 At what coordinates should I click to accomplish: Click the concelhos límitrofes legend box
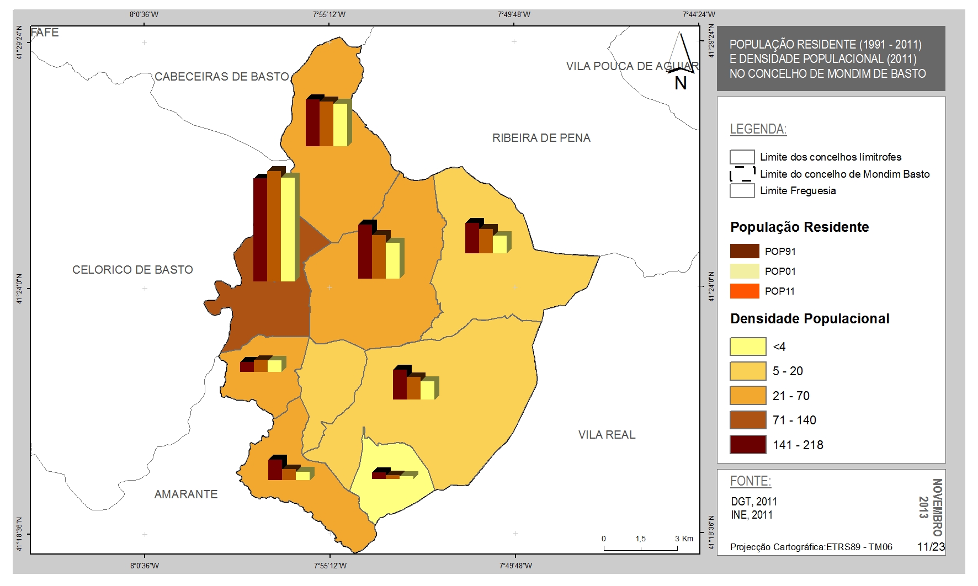point(742,157)
